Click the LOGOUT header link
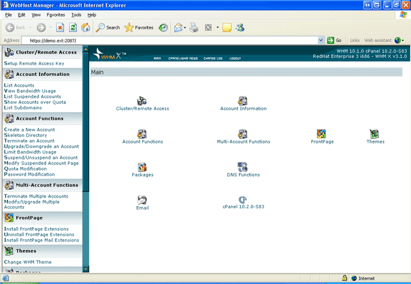This screenshot has width=411, height=284. coord(235,58)
